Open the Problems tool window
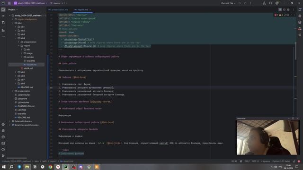 pos(3,150)
